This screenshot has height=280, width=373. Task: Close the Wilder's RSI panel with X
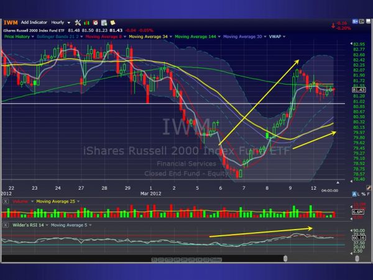(x=6, y=223)
